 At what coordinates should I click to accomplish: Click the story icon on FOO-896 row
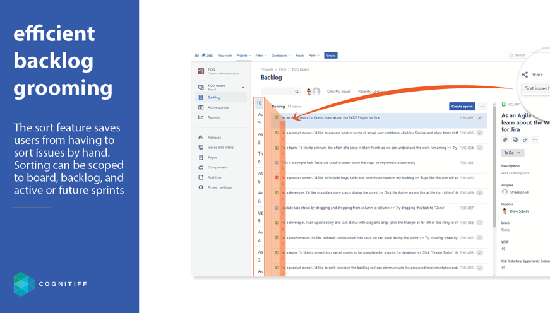pyautogui.click(x=277, y=133)
